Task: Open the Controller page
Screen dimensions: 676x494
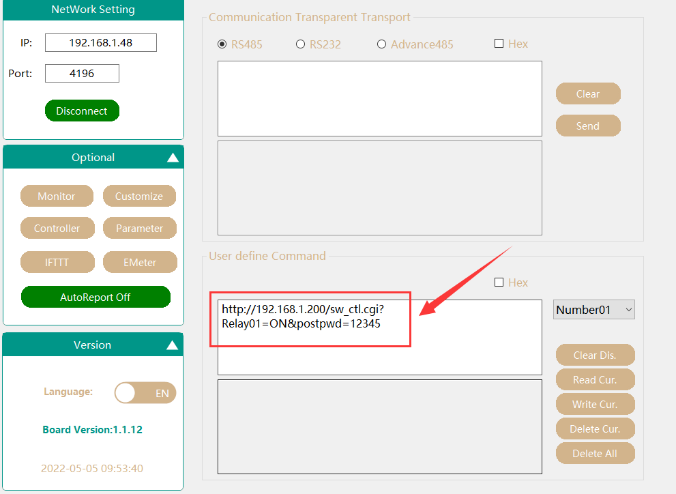Action: tap(57, 229)
